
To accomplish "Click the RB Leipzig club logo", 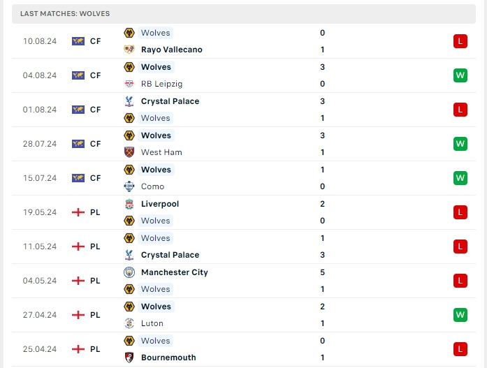I will pyautogui.click(x=129, y=84).
